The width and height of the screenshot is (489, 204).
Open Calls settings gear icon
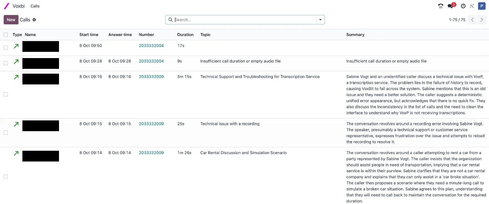click(34, 20)
